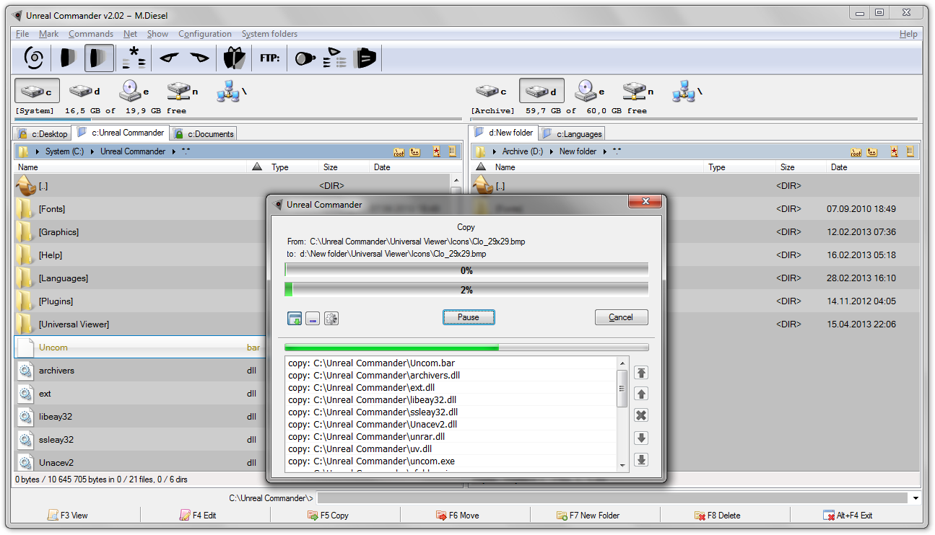Open right panel favorites star icon
Image resolution: width=935 pixels, height=535 pixels.
(895, 151)
